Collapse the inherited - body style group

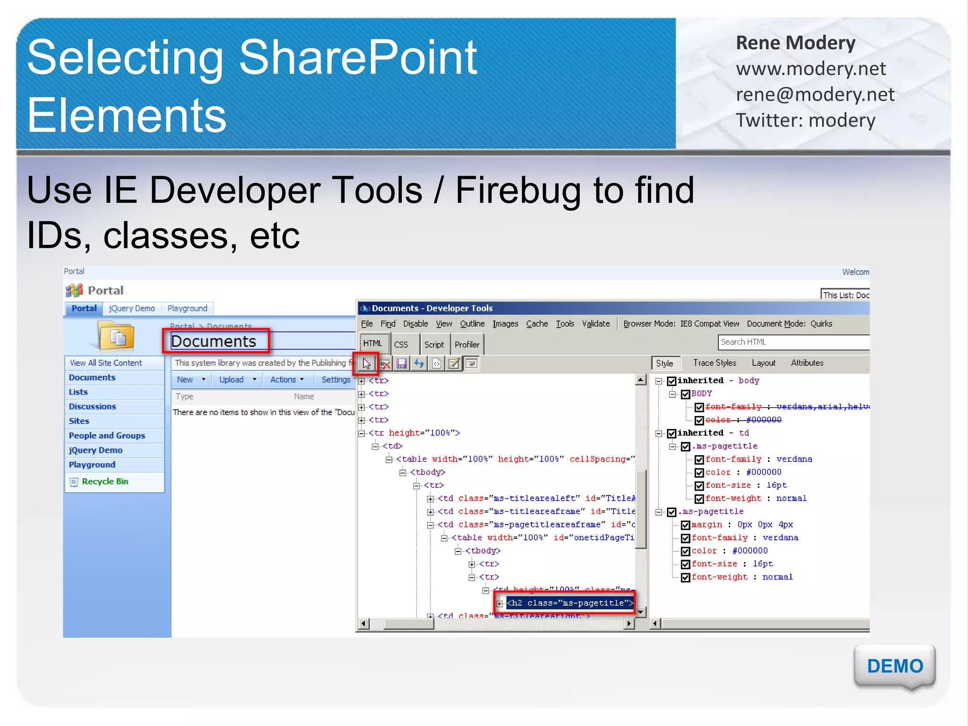(658, 381)
